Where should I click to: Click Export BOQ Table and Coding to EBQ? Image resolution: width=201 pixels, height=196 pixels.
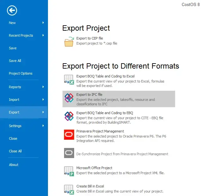(105, 113)
